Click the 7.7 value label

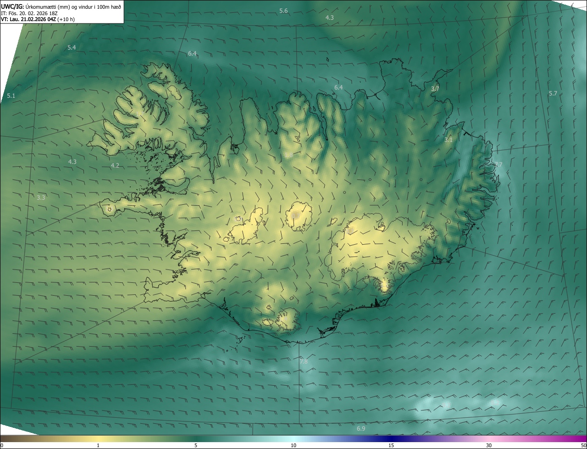pyautogui.click(x=498, y=164)
